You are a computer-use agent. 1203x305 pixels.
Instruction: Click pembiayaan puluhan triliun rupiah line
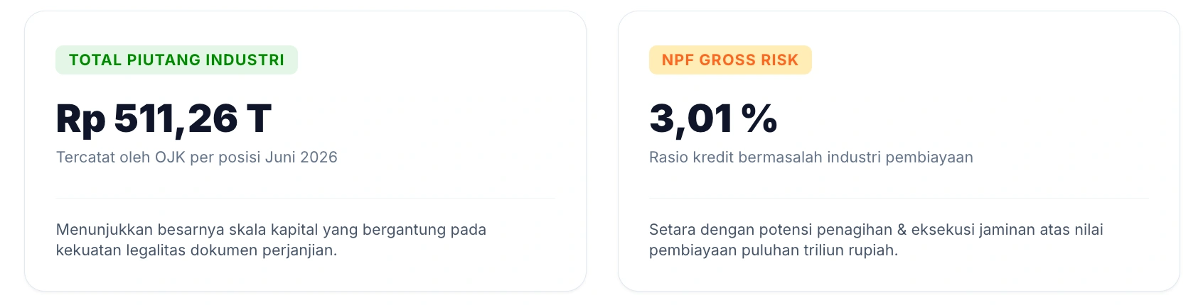(774, 250)
